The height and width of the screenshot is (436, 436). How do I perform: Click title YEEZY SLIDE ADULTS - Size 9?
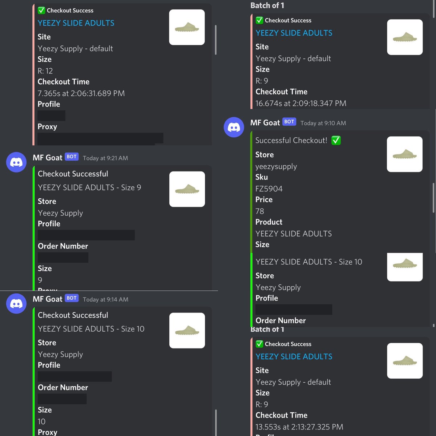point(89,187)
